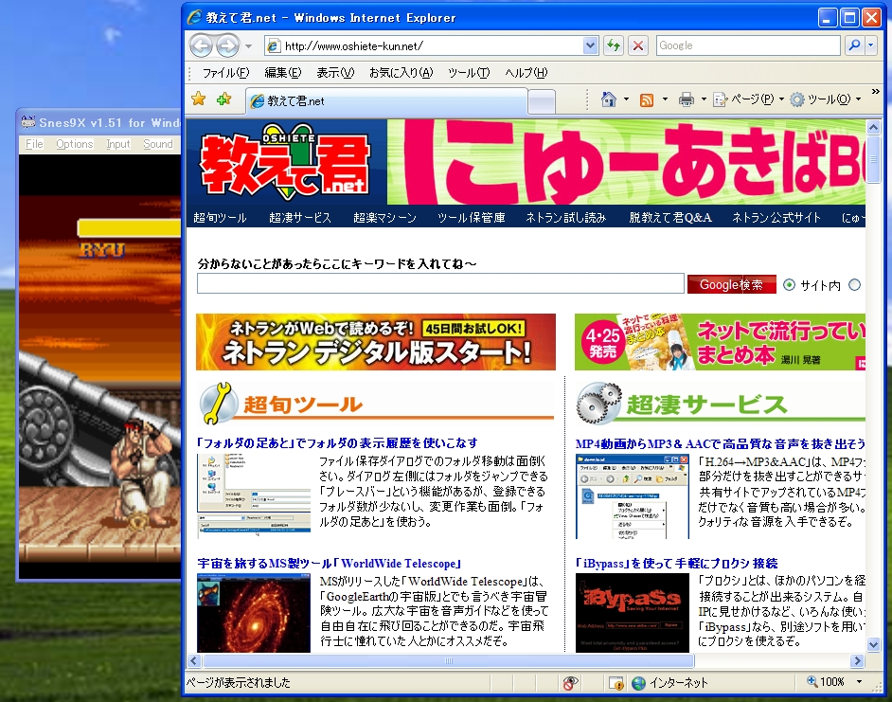Click the red Stop loading icon
This screenshot has width=892, height=702.
pyautogui.click(x=638, y=45)
